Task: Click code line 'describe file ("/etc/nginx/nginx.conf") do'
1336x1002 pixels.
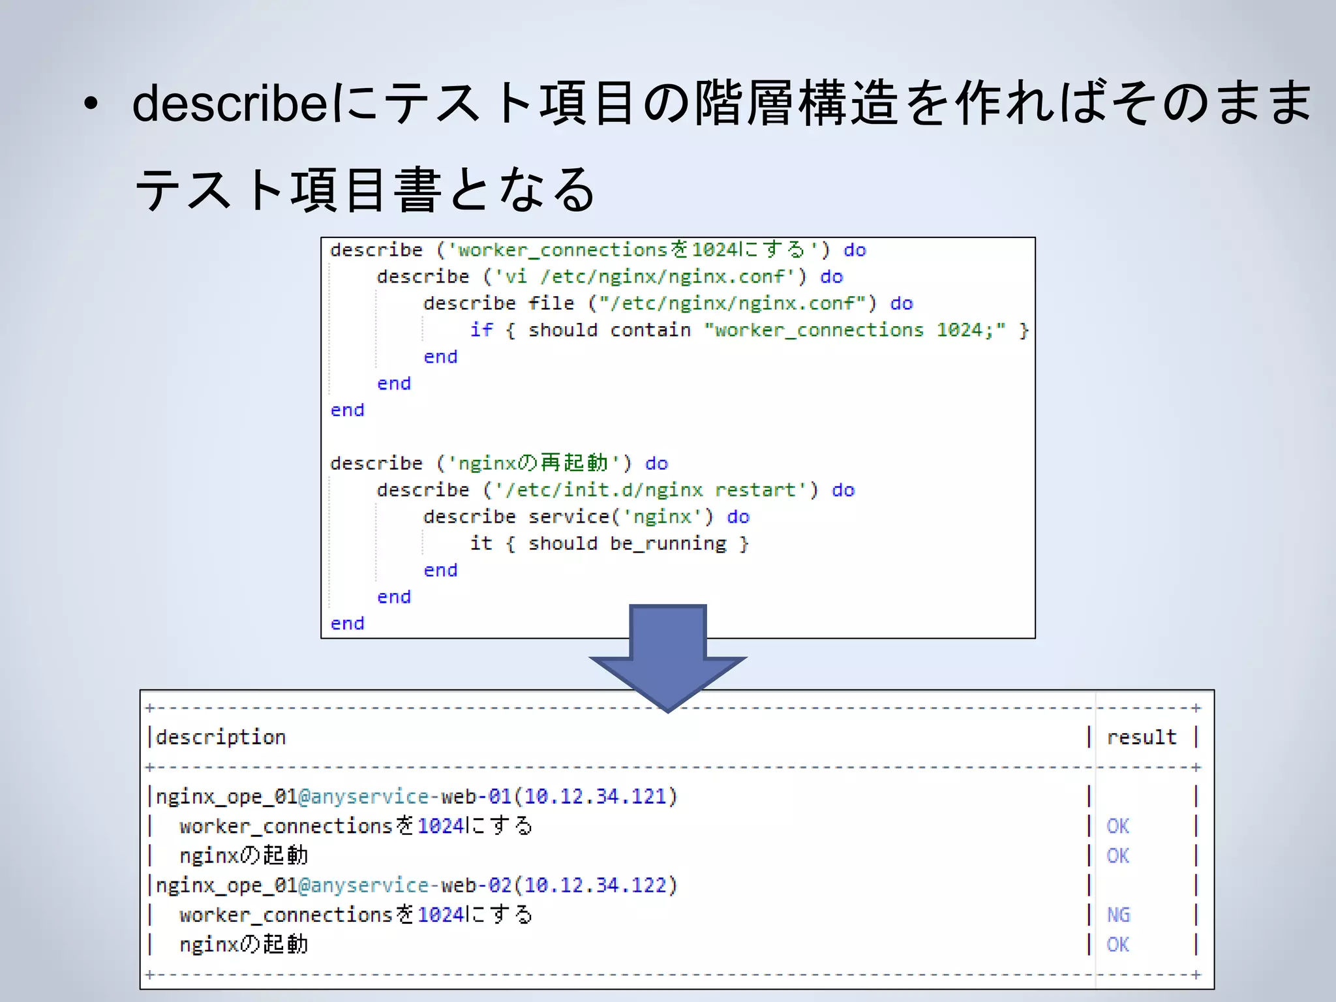Action: point(668,303)
